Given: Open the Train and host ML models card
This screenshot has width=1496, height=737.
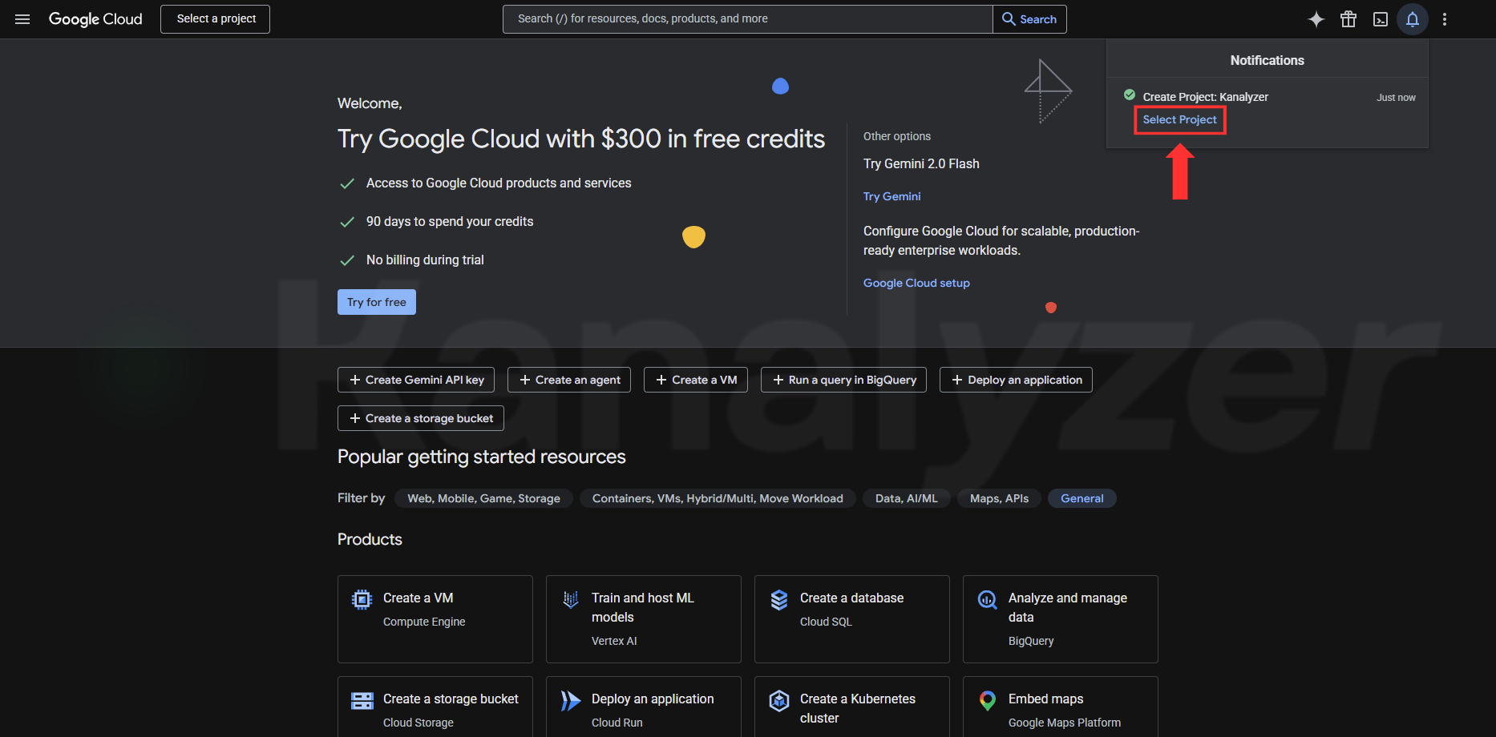Looking at the screenshot, I should (x=644, y=619).
